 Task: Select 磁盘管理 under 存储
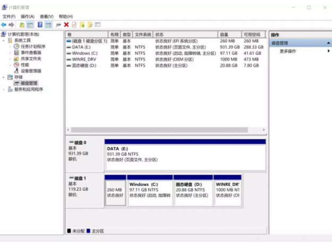click(29, 83)
